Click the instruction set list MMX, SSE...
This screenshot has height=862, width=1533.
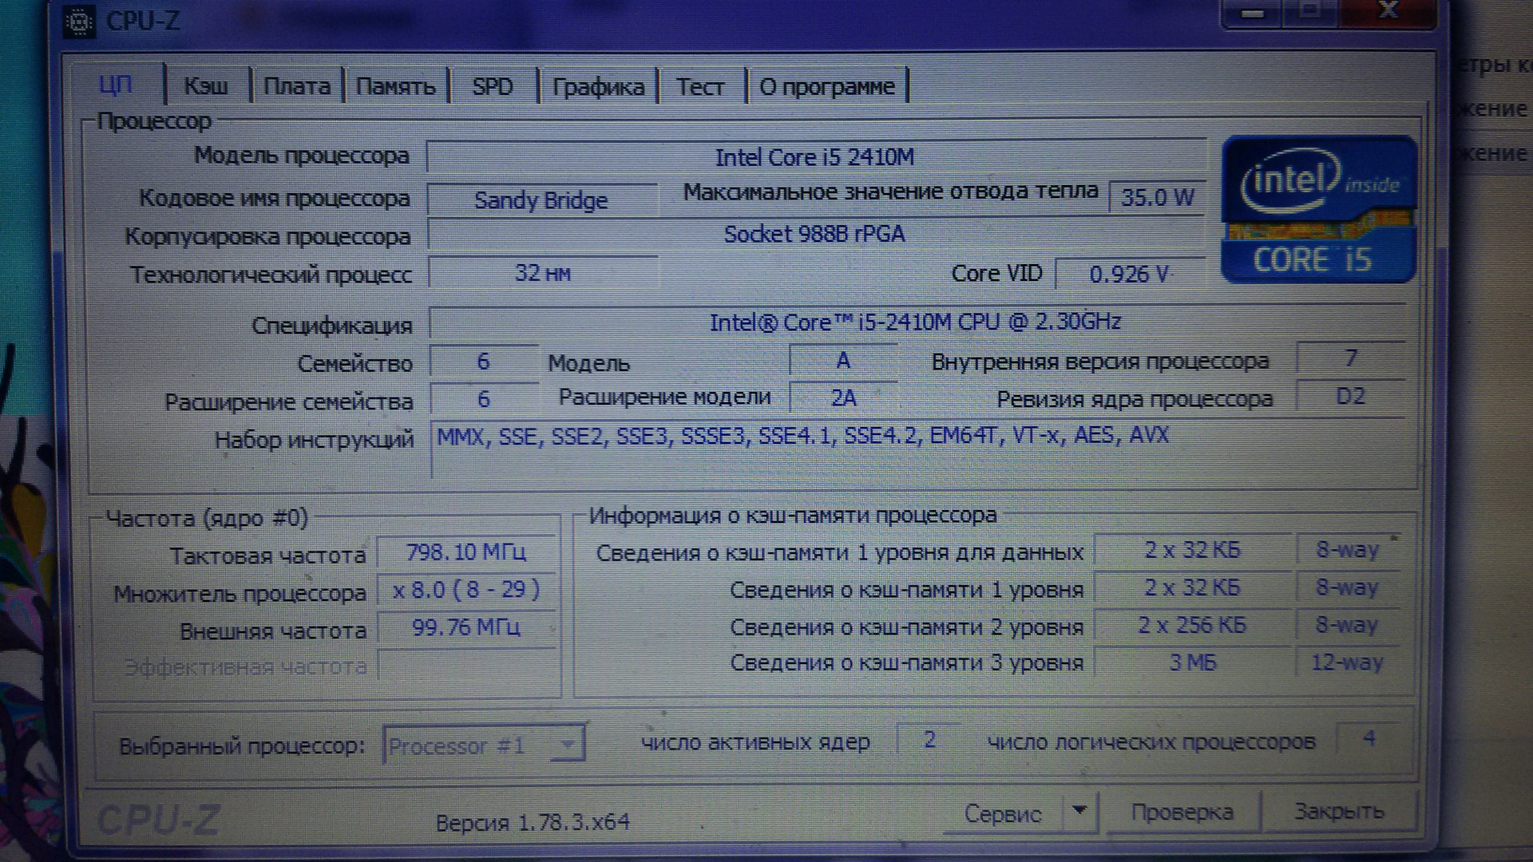(x=918, y=450)
